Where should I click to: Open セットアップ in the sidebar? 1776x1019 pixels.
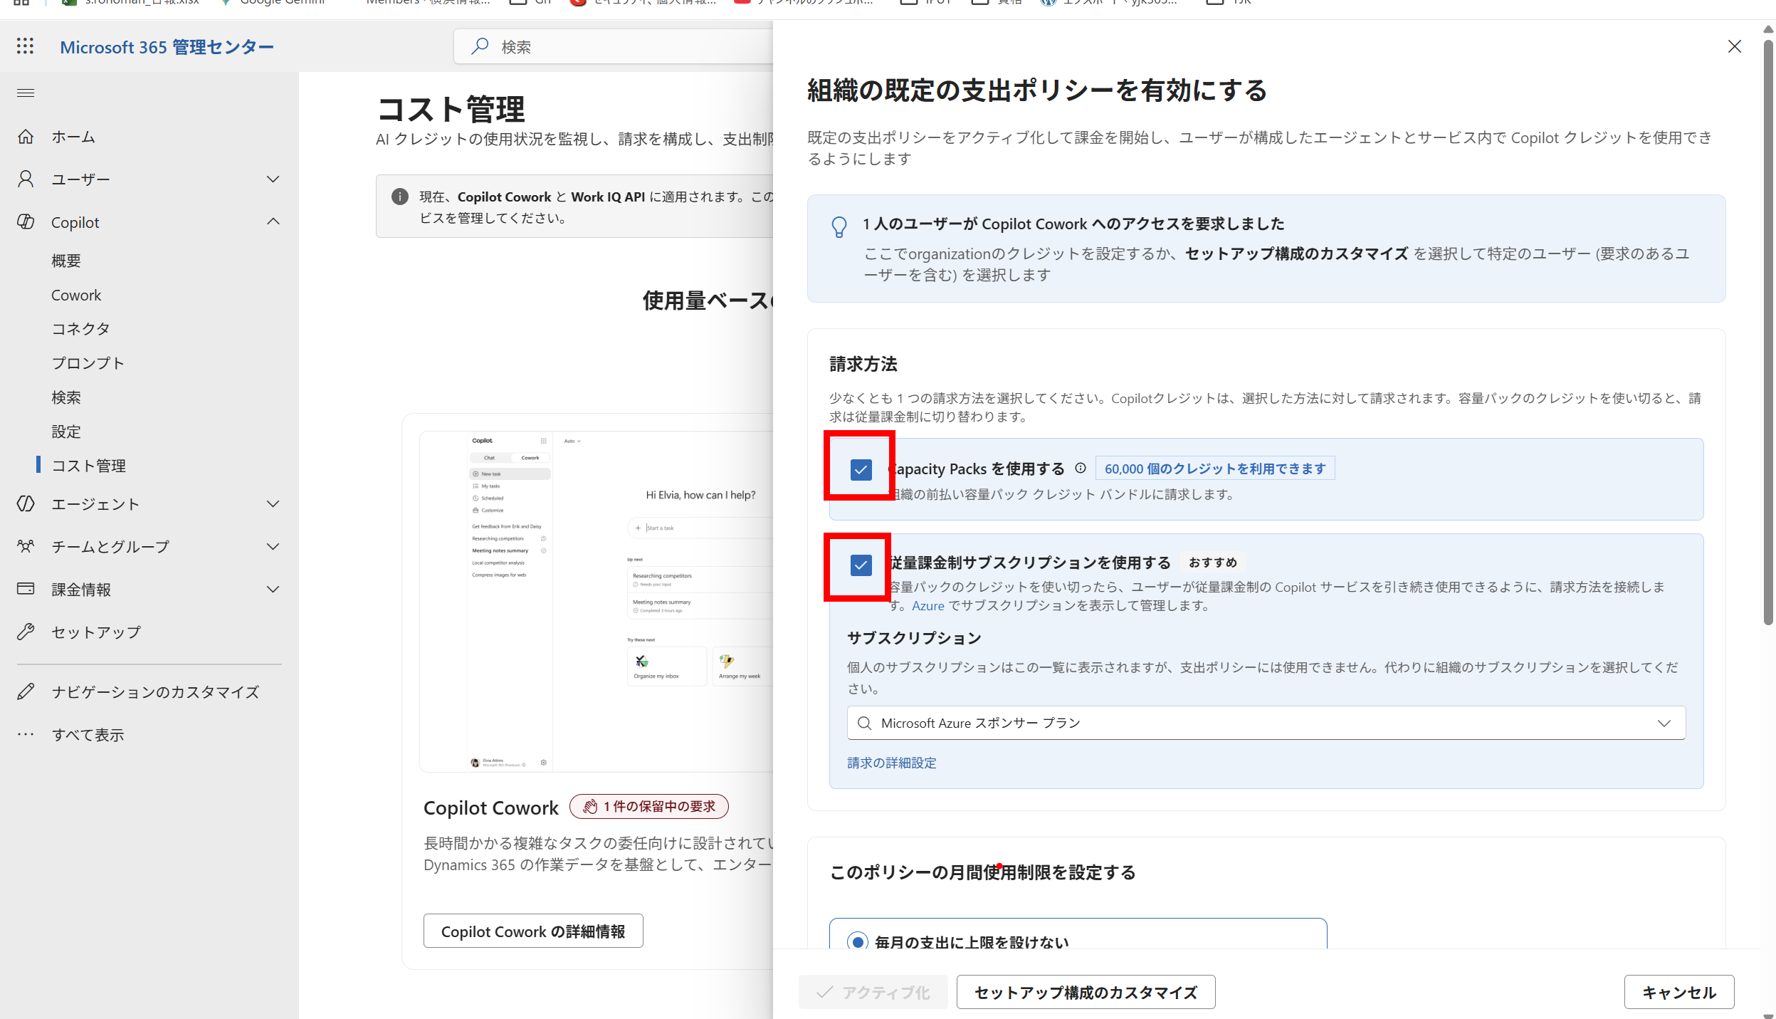tap(96, 632)
